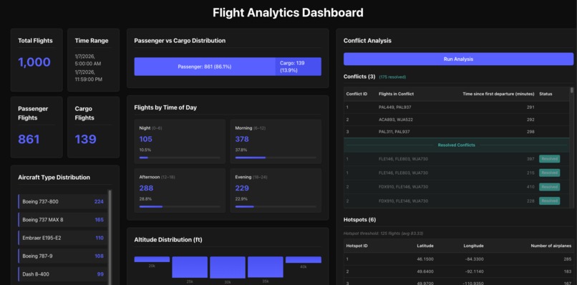
Task: Click Resolved badge for the 215-minute row
Action: point(549,173)
